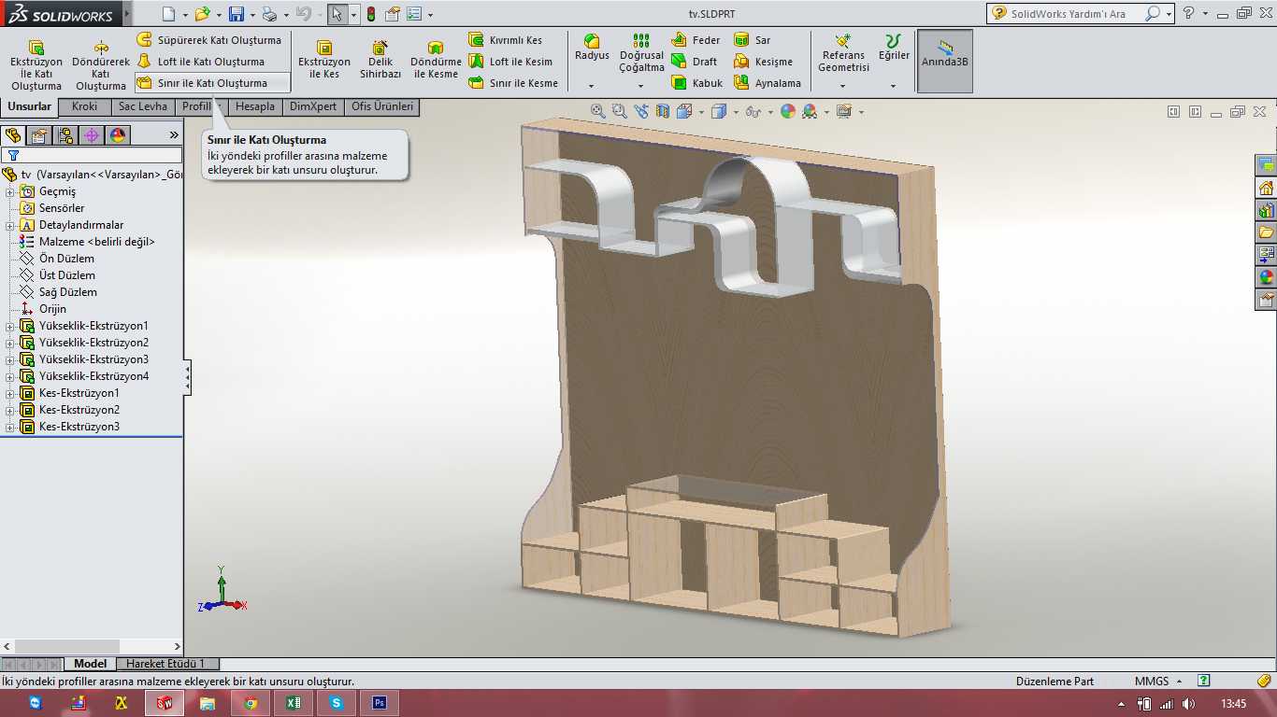Apply the Radyus fillet tool
Screen dimensions: 1277x717
592,49
